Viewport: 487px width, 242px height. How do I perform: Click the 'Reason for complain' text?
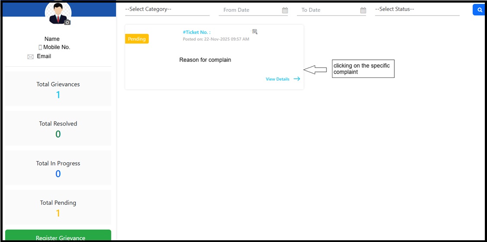pyautogui.click(x=205, y=60)
